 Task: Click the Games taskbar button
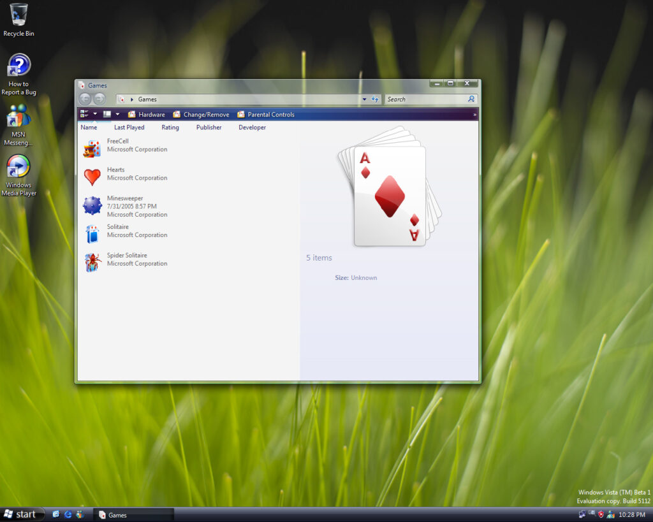coord(133,515)
